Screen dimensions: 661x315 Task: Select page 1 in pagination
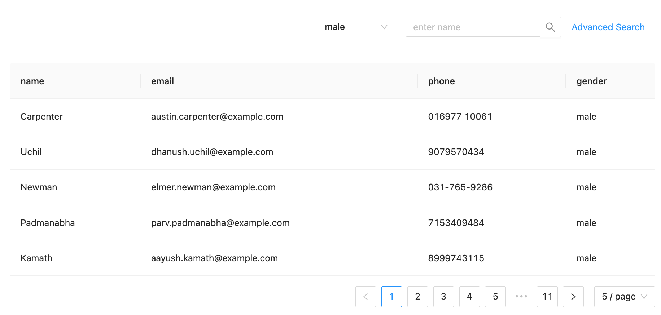(x=391, y=297)
